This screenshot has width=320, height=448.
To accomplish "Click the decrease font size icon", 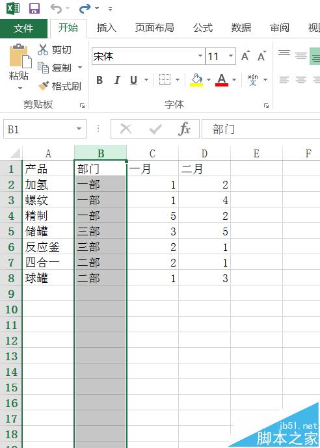I will tap(261, 56).
